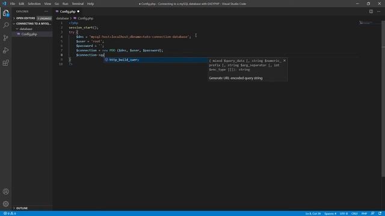Screen dimensions: 385x216
Task: Click PHP language mode selector
Action: point(364,214)
